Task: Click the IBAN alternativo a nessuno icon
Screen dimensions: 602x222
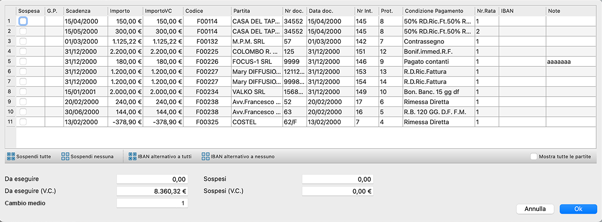Action: (206, 156)
